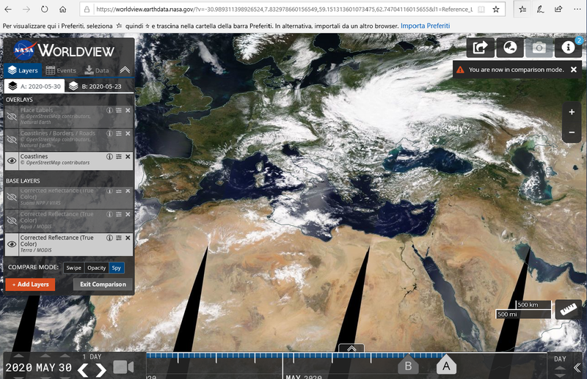Click the timeline A date marker
This screenshot has width=587, height=379.
click(446, 365)
